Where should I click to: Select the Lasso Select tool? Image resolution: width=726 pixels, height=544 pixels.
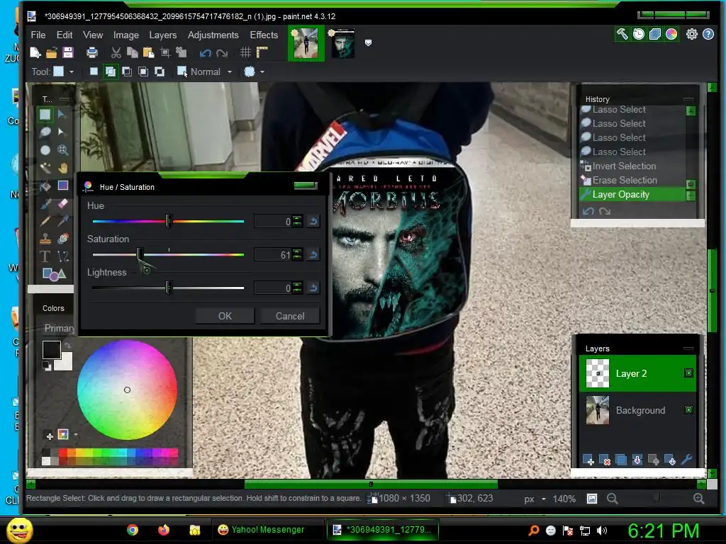pyautogui.click(x=45, y=132)
